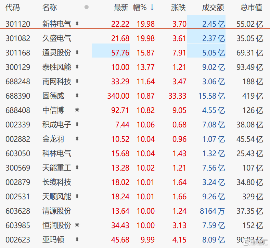Screen dimensions: 270x248
Task: Select stock code 603050
Action: (18, 153)
